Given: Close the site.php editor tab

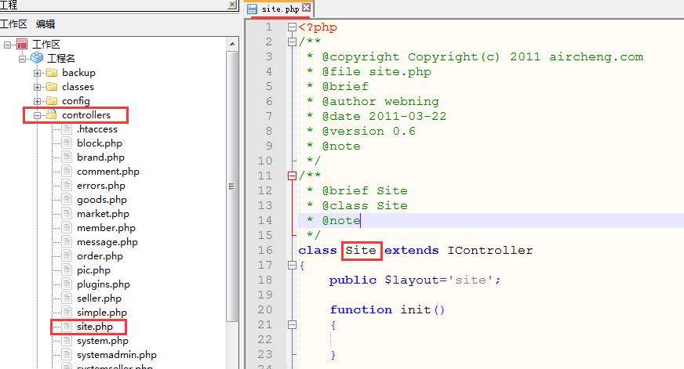Looking at the screenshot, I should [x=306, y=8].
